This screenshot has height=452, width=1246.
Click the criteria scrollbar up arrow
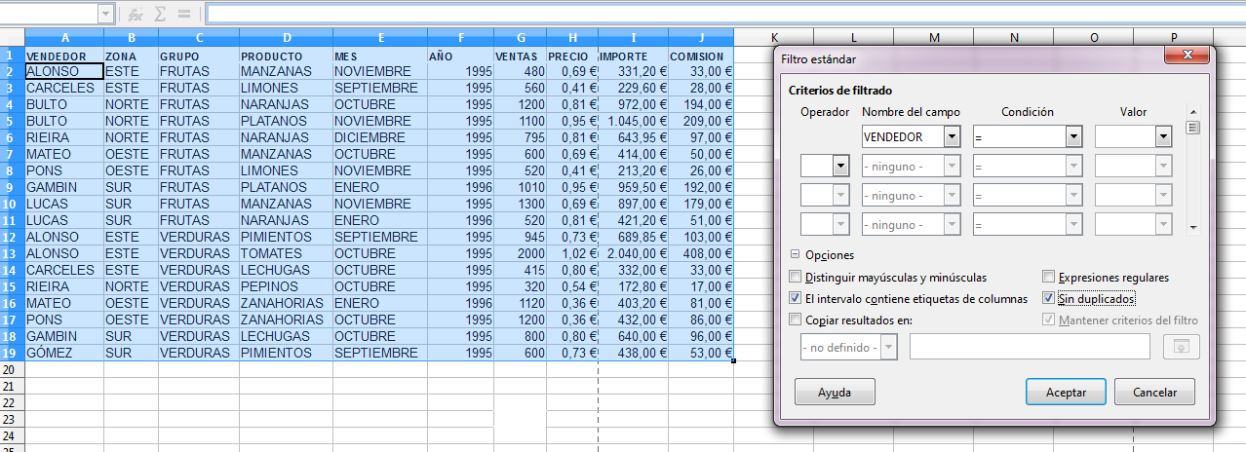click(x=1192, y=112)
